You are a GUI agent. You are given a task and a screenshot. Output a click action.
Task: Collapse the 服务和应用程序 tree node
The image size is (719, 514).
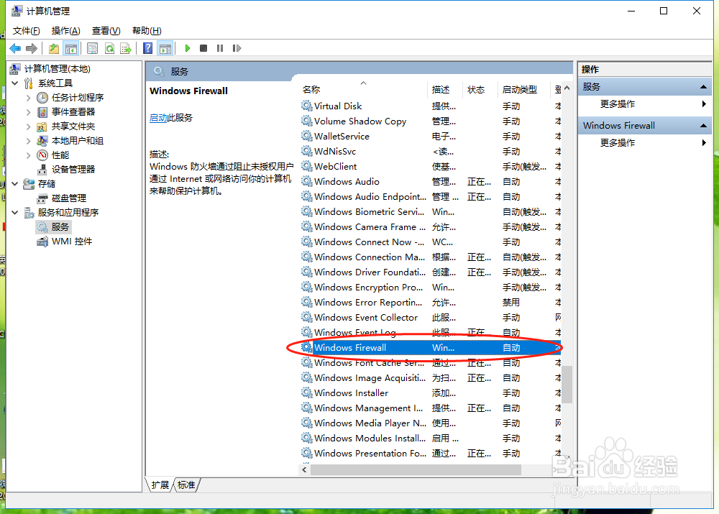coord(15,212)
